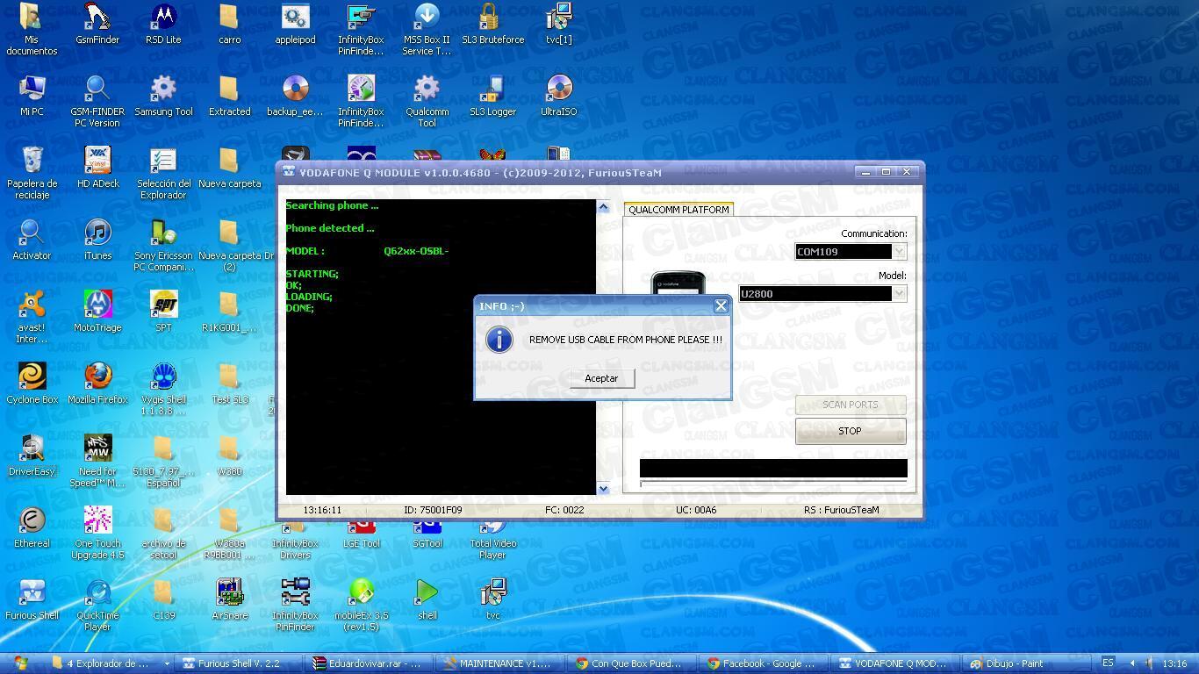The width and height of the screenshot is (1199, 674).
Task: Open the 4 Explorador de taskbar group
Action: point(109,663)
